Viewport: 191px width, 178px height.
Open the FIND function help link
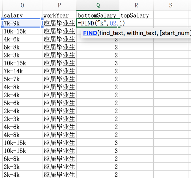coord(90,33)
